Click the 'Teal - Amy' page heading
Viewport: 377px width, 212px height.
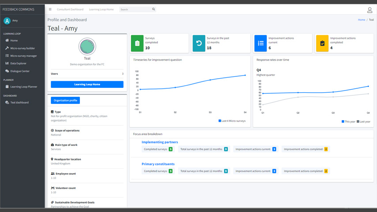tap(63, 28)
